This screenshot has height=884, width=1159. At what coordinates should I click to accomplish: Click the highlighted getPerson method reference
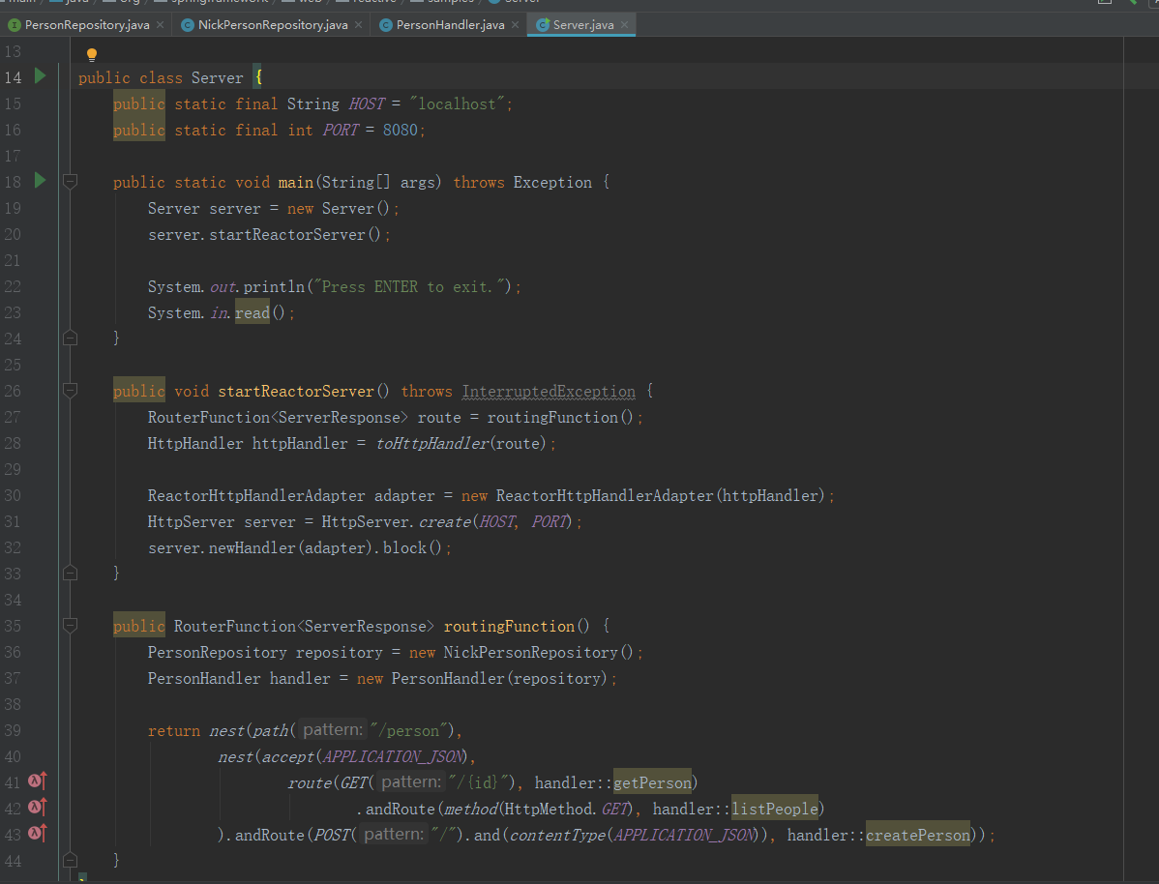tap(653, 782)
